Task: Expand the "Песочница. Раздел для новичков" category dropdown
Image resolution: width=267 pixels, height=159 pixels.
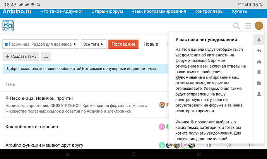Action: coord(41,44)
